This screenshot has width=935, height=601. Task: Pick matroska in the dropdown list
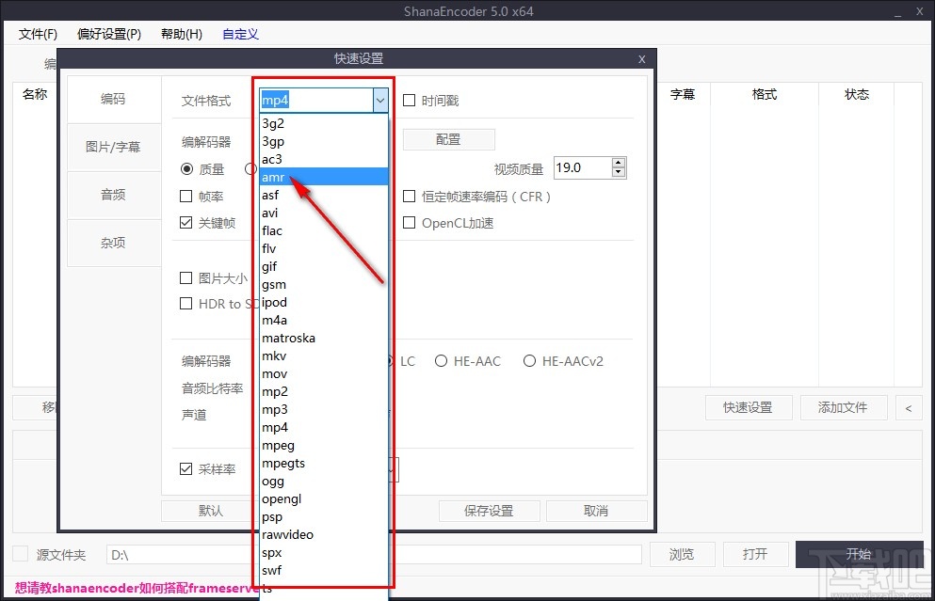pos(324,338)
